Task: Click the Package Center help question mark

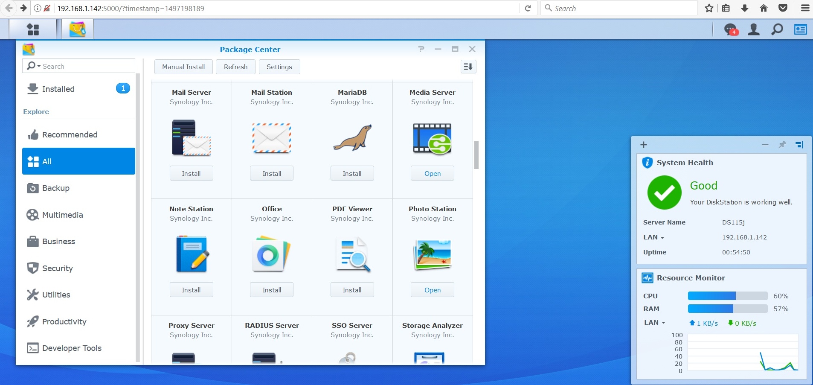Action: (421, 49)
